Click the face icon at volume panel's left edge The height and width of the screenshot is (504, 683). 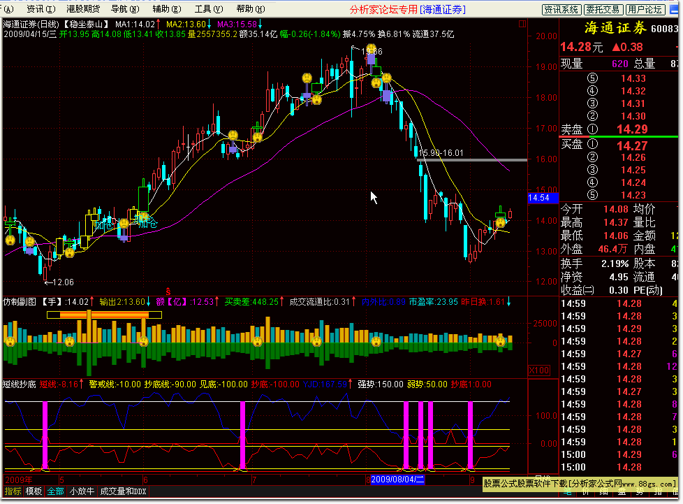click(x=10, y=341)
